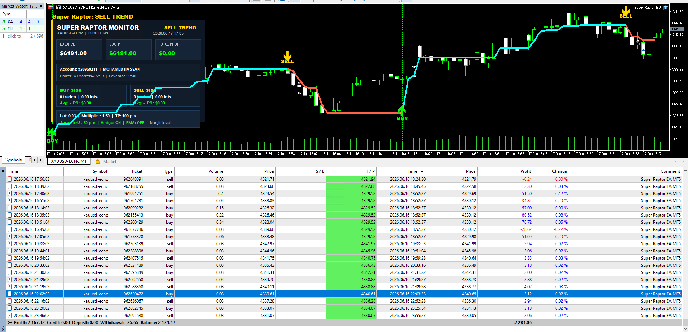Close the Toolbox history panel
This screenshot has height=332, width=688.
[3, 171]
